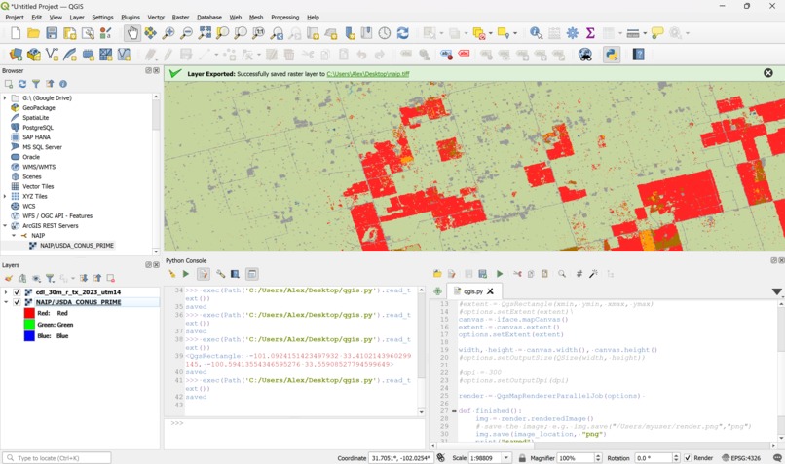This screenshot has width=785, height=464.
Task: Open a project using the folder icon
Action: coord(33,33)
